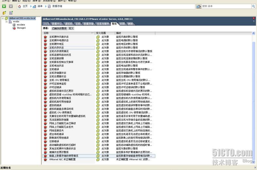Click the vCenter scope icon in 主机错误 row
Image resolution: width=257 pixels, height=170 pixels.
[x=98, y=69]
